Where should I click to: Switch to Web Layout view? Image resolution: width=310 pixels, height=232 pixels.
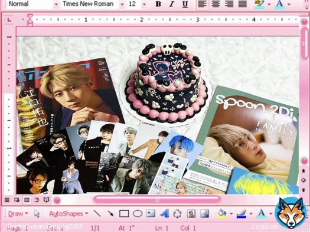[17, 200]
